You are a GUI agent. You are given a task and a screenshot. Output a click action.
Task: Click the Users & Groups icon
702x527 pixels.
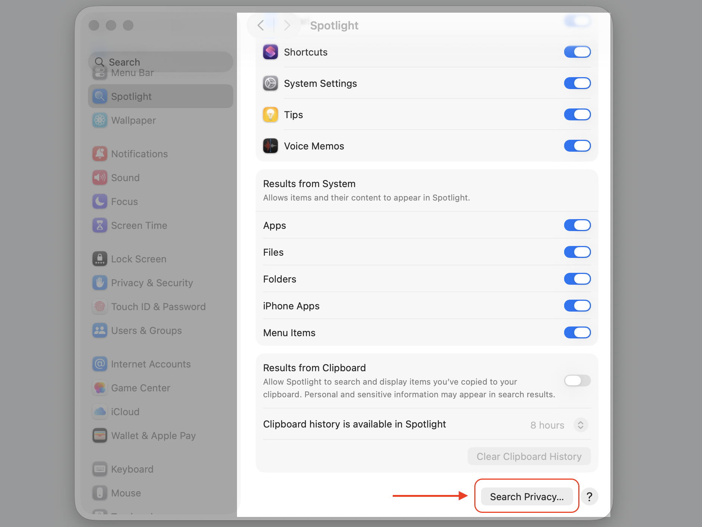pos(100,330)
